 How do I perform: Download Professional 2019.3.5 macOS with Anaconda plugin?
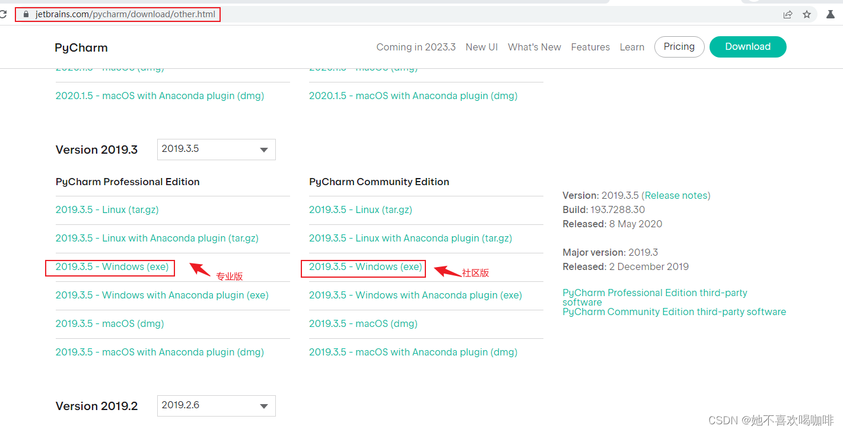(160, 352)
